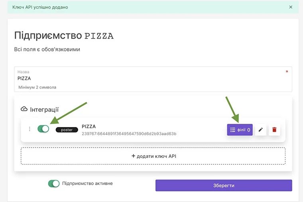Image resolution: width=303 pixels, height=202 pixels.
Task: Click the Мінімум 2 символа hint text
Action: [x=38, y=87]
